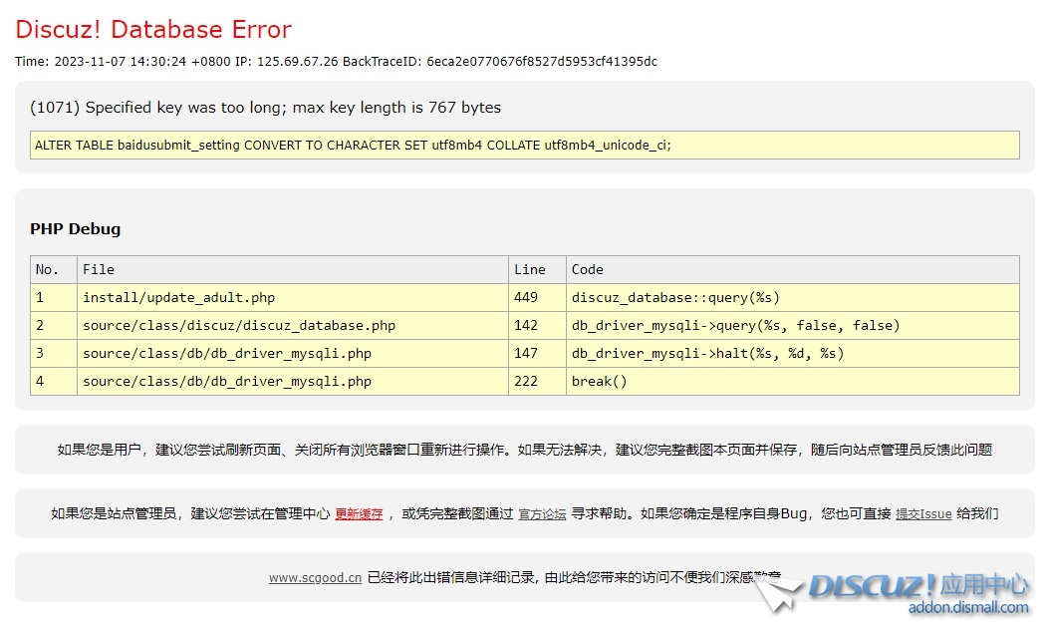Image resolution: width=1047 pixels, height=633 pixels.
Task: Click the No. column header
Action: click(x=54, y=269)
